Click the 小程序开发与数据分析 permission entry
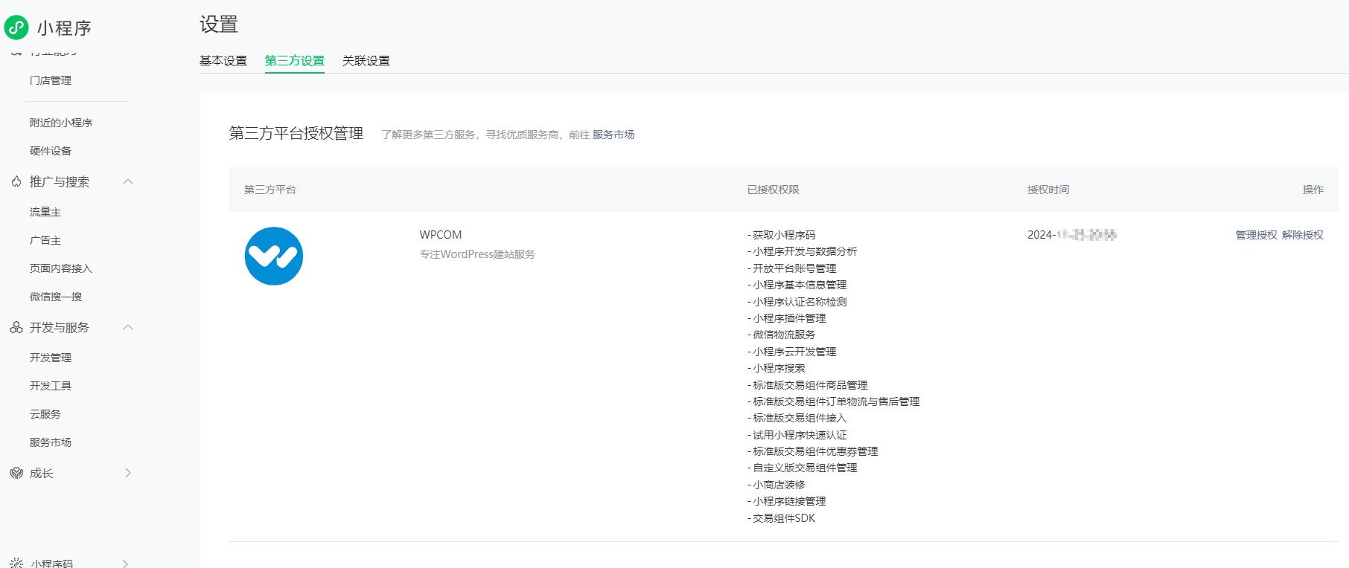 (x=803, y=251)
